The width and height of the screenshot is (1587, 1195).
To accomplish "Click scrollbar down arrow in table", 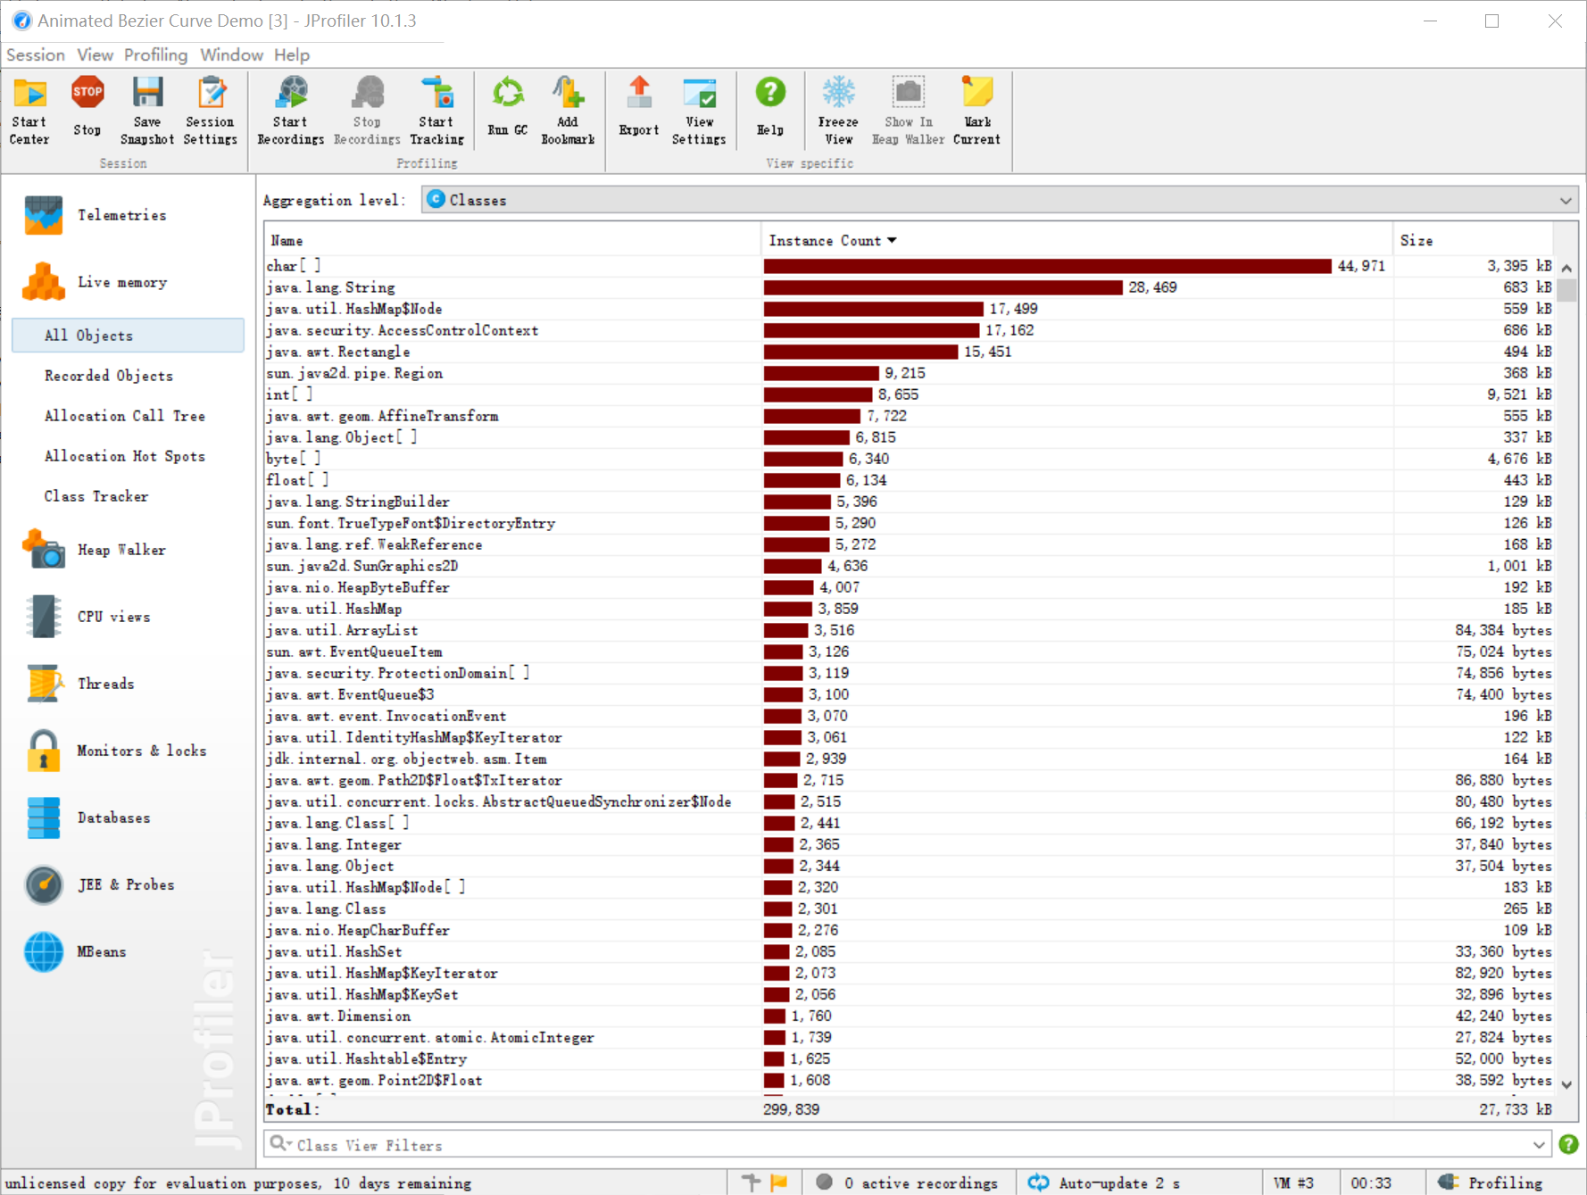I will click(1566, 1084).
